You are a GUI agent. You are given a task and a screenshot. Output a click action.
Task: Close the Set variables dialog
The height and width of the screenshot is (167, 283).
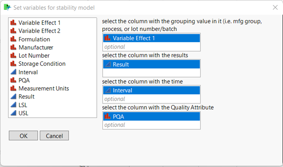click(x=275, y=7)
